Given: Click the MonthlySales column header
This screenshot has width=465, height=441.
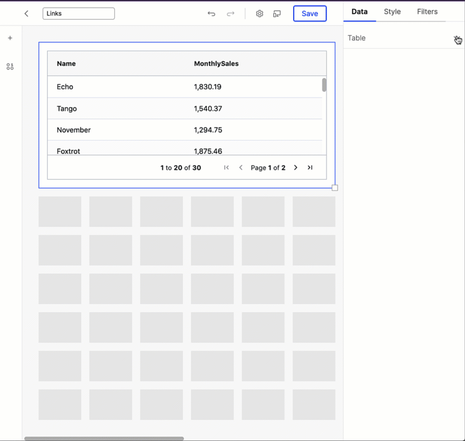Looking at the screenshot, I should (x=216, y=63).
